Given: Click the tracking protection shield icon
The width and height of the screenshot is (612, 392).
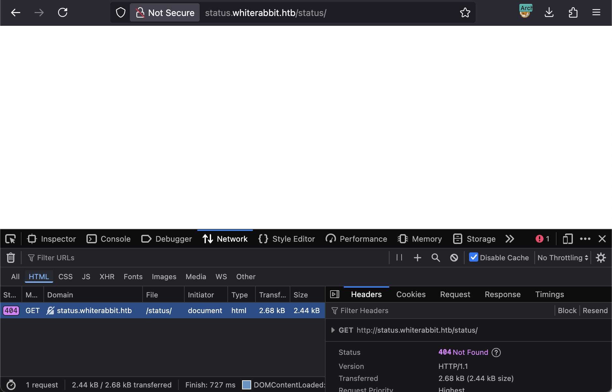Looking at the screenshot, I should pyautogui.click(x=120, y=12).
